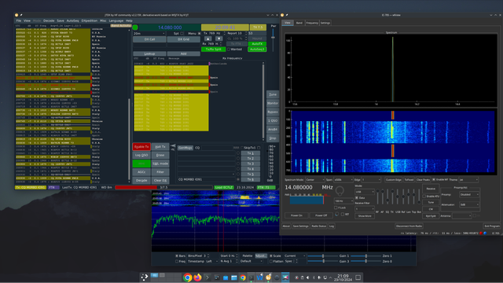Open the Default palette dropdown
Screen dimensions: 503x283
[251, 262]
